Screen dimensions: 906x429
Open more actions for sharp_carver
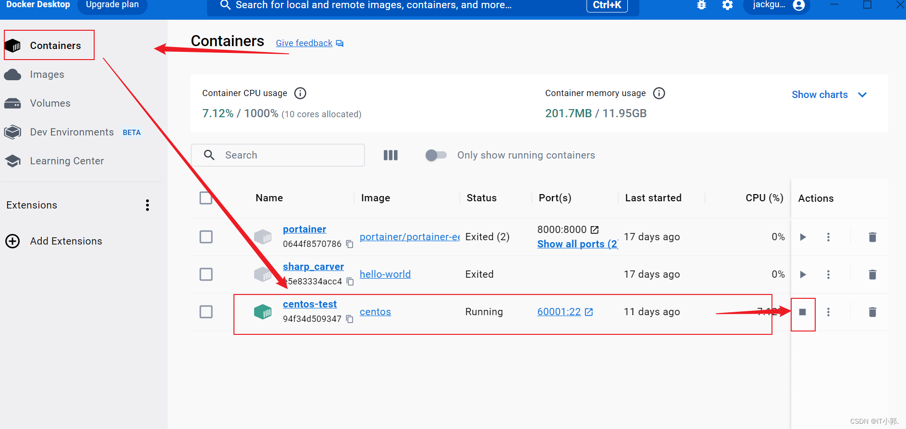[x=828, y=274]
